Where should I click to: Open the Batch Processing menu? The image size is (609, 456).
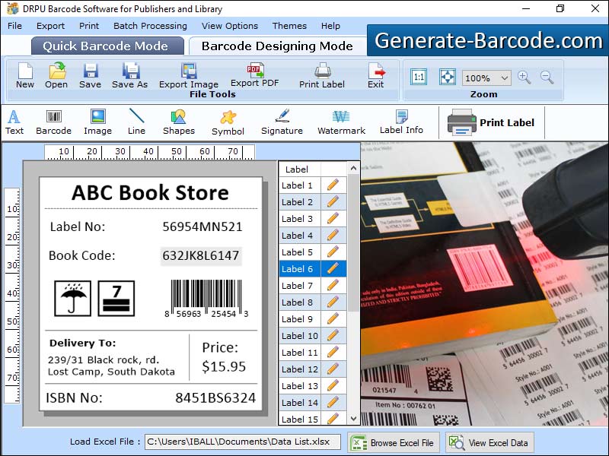[x=150, y=25]
